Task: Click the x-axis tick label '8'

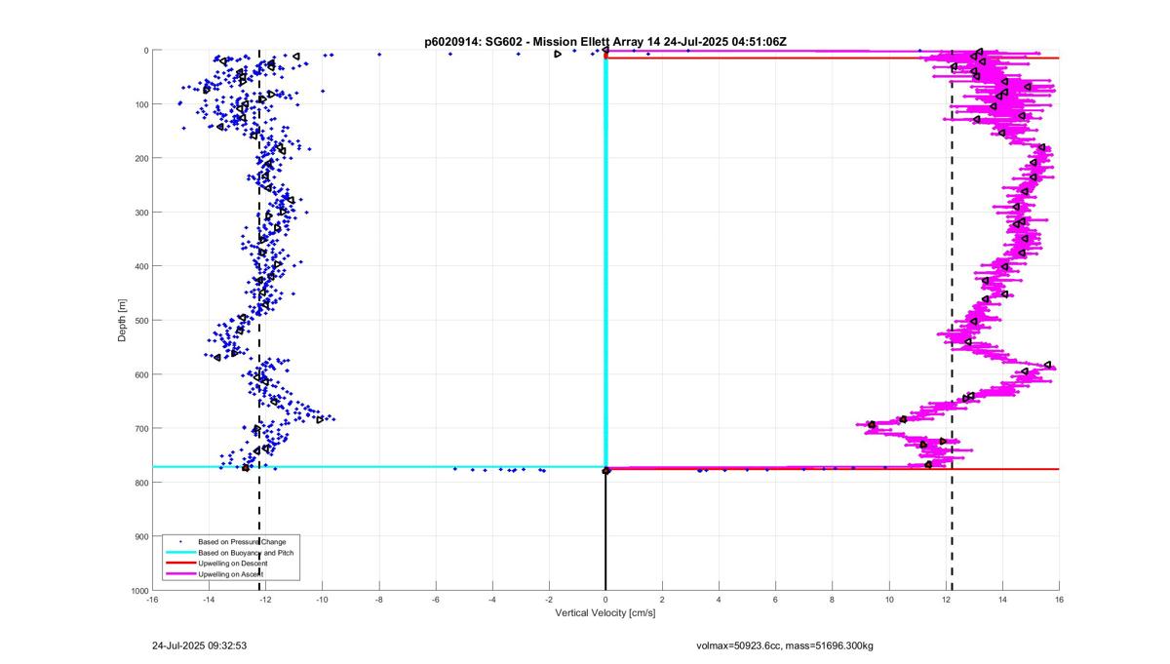Action: 833,600
